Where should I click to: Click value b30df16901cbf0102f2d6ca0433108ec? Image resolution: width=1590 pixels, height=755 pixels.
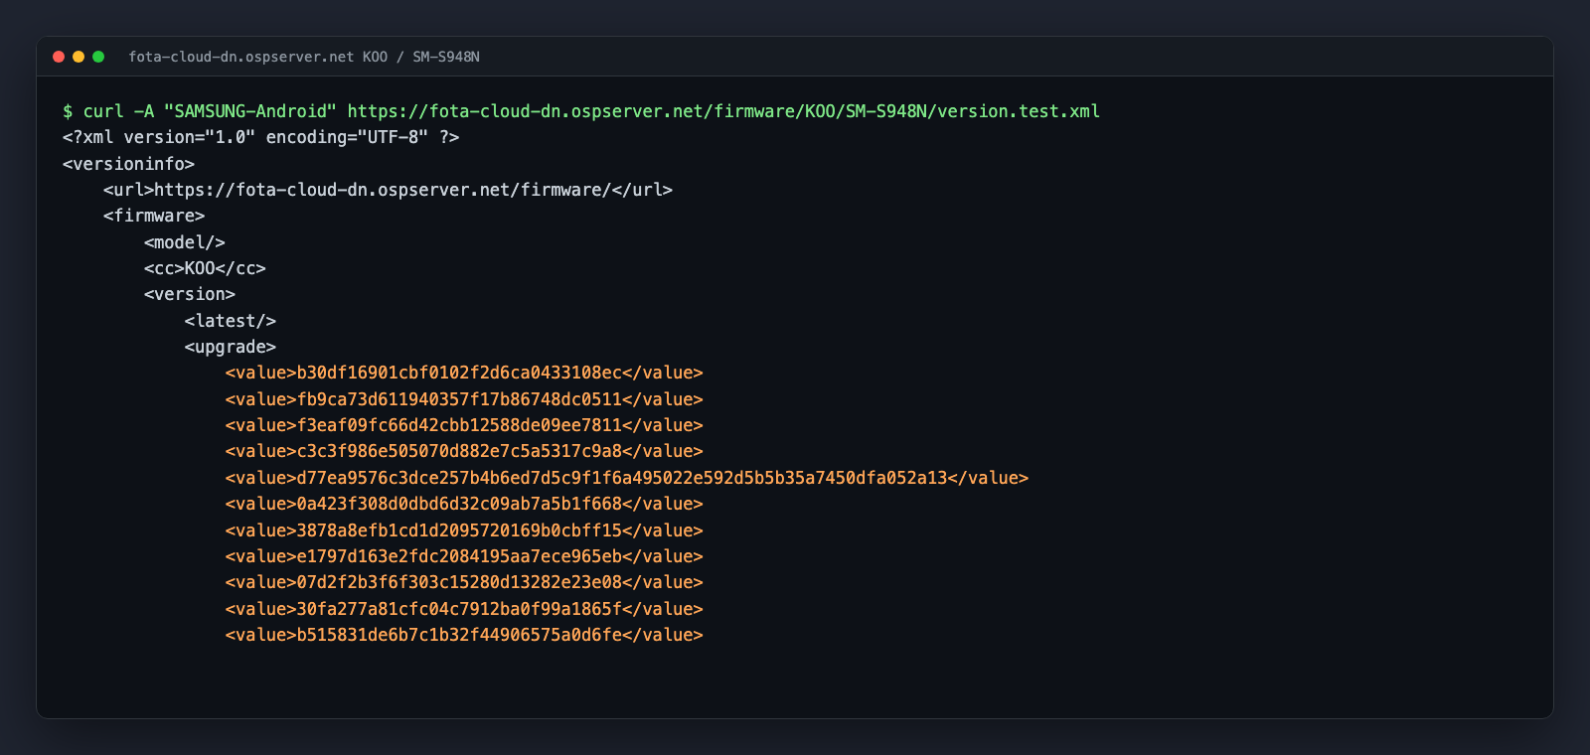point(464,373)
